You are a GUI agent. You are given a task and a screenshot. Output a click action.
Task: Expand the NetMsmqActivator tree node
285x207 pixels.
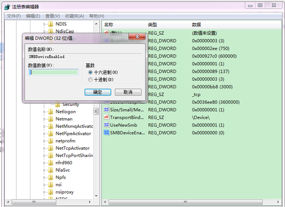(44, 126)
